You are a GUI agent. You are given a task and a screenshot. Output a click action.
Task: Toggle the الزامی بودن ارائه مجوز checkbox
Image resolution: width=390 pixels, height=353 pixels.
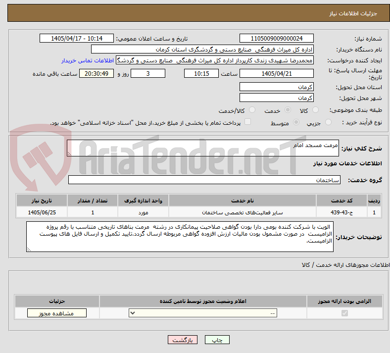pos(344,313)
